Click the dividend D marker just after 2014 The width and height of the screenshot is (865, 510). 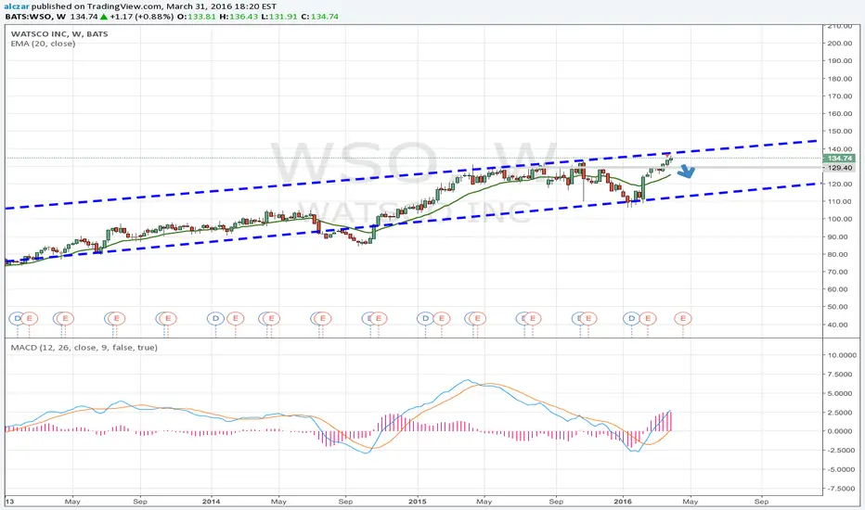215,318
